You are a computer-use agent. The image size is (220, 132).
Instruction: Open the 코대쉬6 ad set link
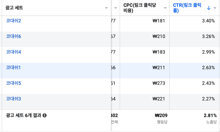(14, 36)
